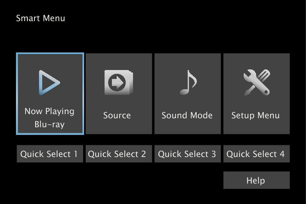
Task: Click the Smart Menu title
Action: [x=41, y=18]
